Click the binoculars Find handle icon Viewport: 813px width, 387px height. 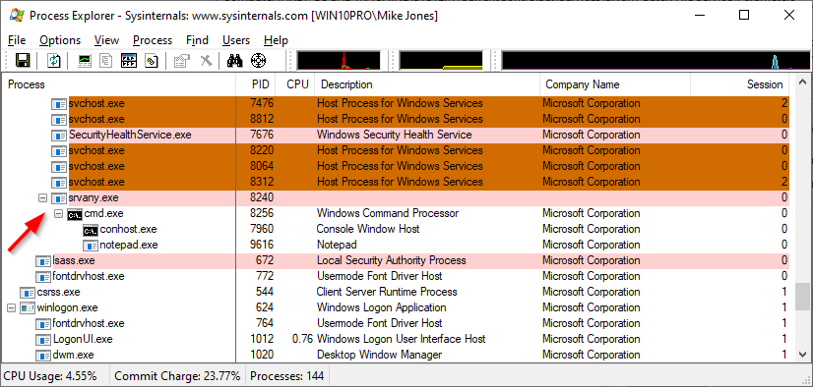point(235,61)
